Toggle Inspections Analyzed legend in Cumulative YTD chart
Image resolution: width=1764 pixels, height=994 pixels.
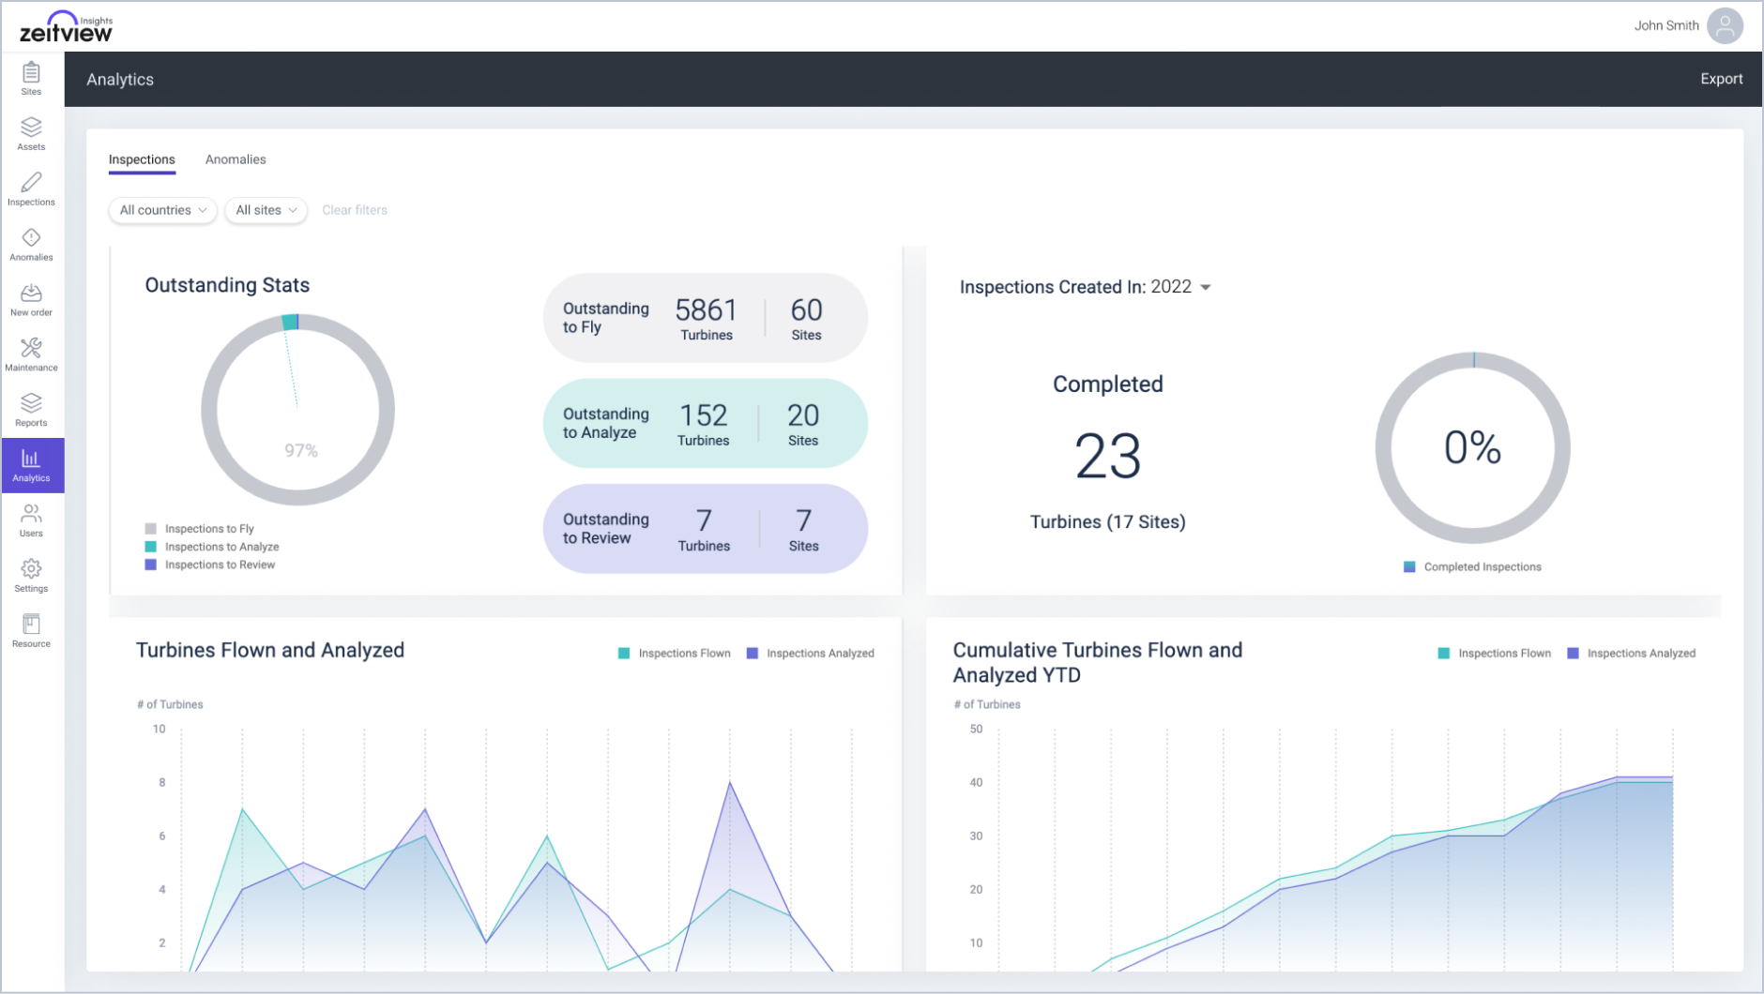(x=1631, y=654)
